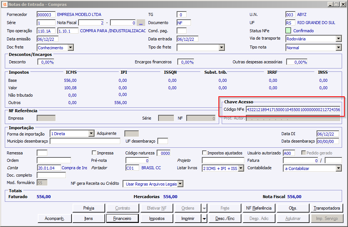Expand the Tipo nota dropdown
Viewport: 348px width, 227px height.
[338, 47]
